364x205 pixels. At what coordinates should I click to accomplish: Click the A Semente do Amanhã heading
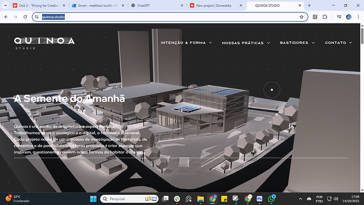pyautogui.click(x=69, y=98)
